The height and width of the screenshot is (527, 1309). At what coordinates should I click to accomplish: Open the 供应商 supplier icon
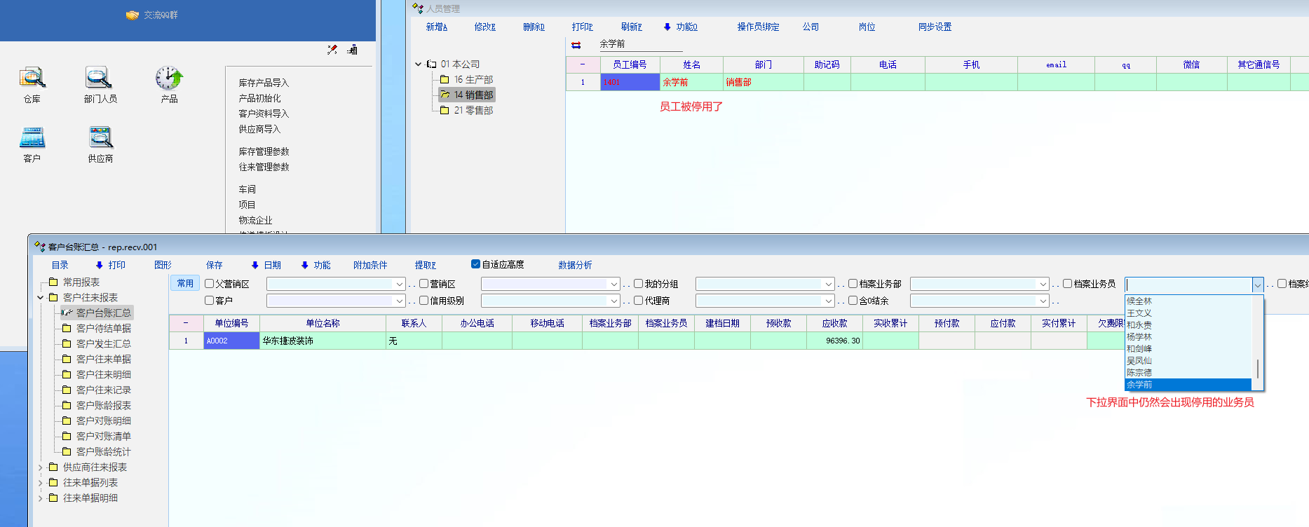[x=100, y=138]
